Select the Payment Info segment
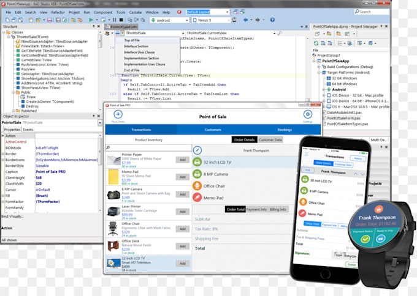The width and height of the screenshot is (417, 296). (x=256, y=209)
